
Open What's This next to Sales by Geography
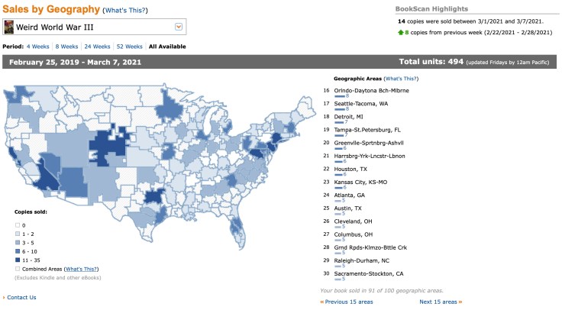coord(126,11)
